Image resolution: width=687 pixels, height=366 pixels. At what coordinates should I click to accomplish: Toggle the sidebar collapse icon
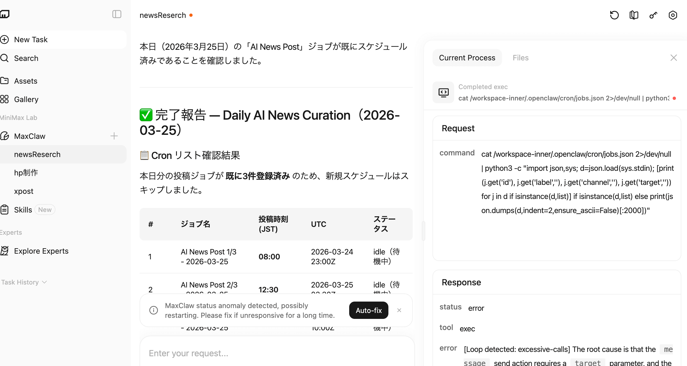tap(117, 14)
